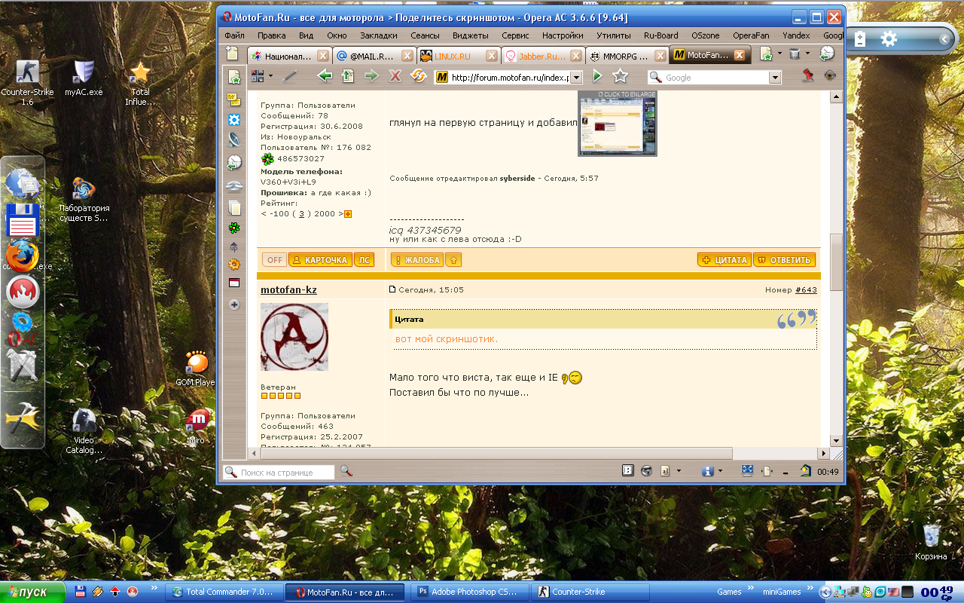Viewport: 964px width, 603px height.
Task: Expand dropdown arrow beside the info icon
Action: [720, 471]
